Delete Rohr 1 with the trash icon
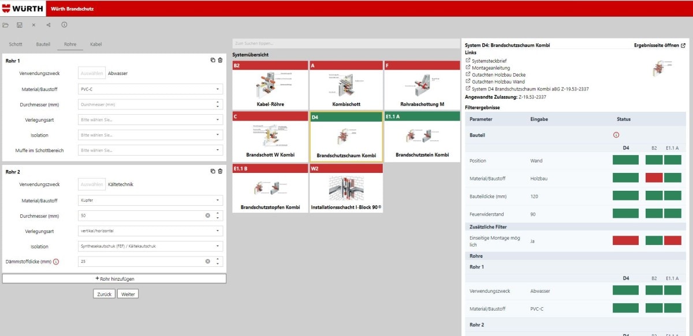The image size is (693, 336). [x=220, y=60]
